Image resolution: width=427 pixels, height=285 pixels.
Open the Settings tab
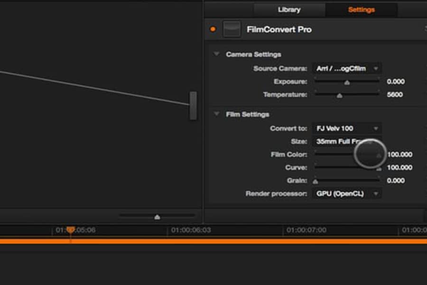[362, 10]
